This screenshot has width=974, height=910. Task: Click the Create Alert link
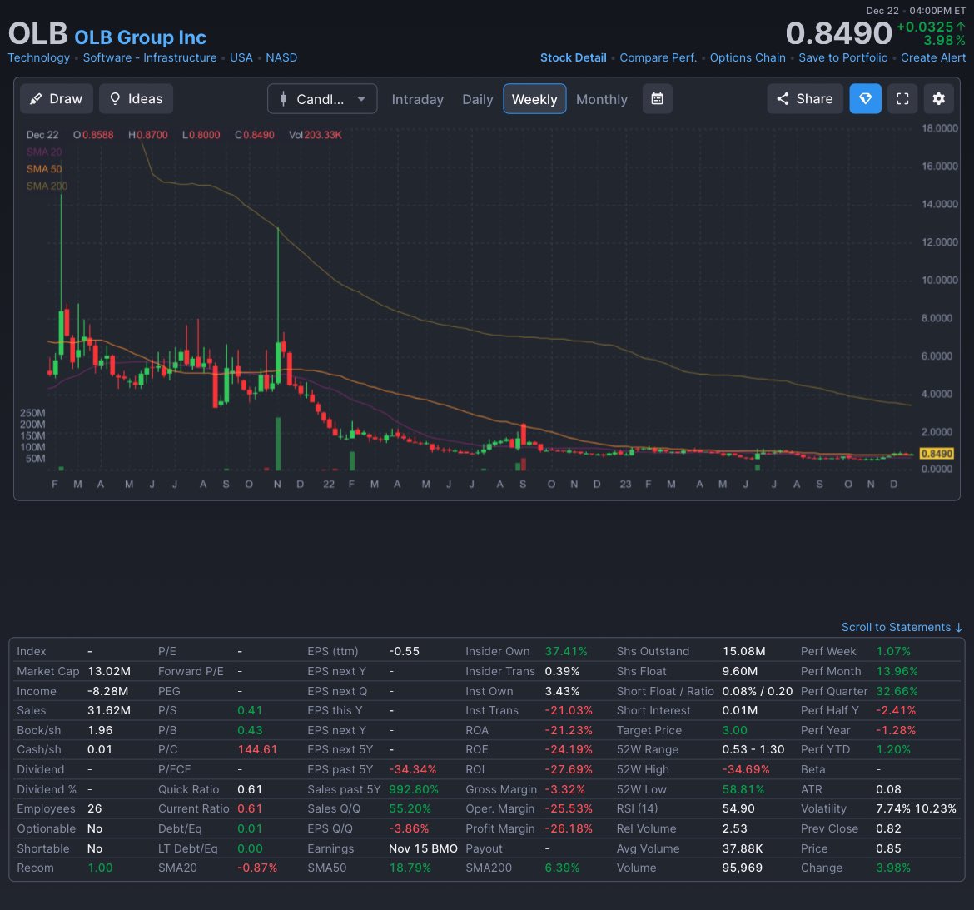[x=933, y=57]
